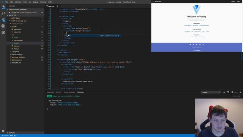
Task: Open favicon.ico in the explorer
Action: [17, 29]
